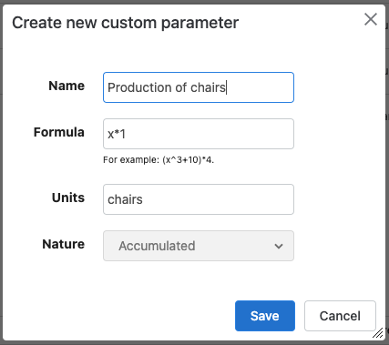This screenshot has height=345, width=389.
Task: Cancel the custom parameter creation
Action: [340, 316]
